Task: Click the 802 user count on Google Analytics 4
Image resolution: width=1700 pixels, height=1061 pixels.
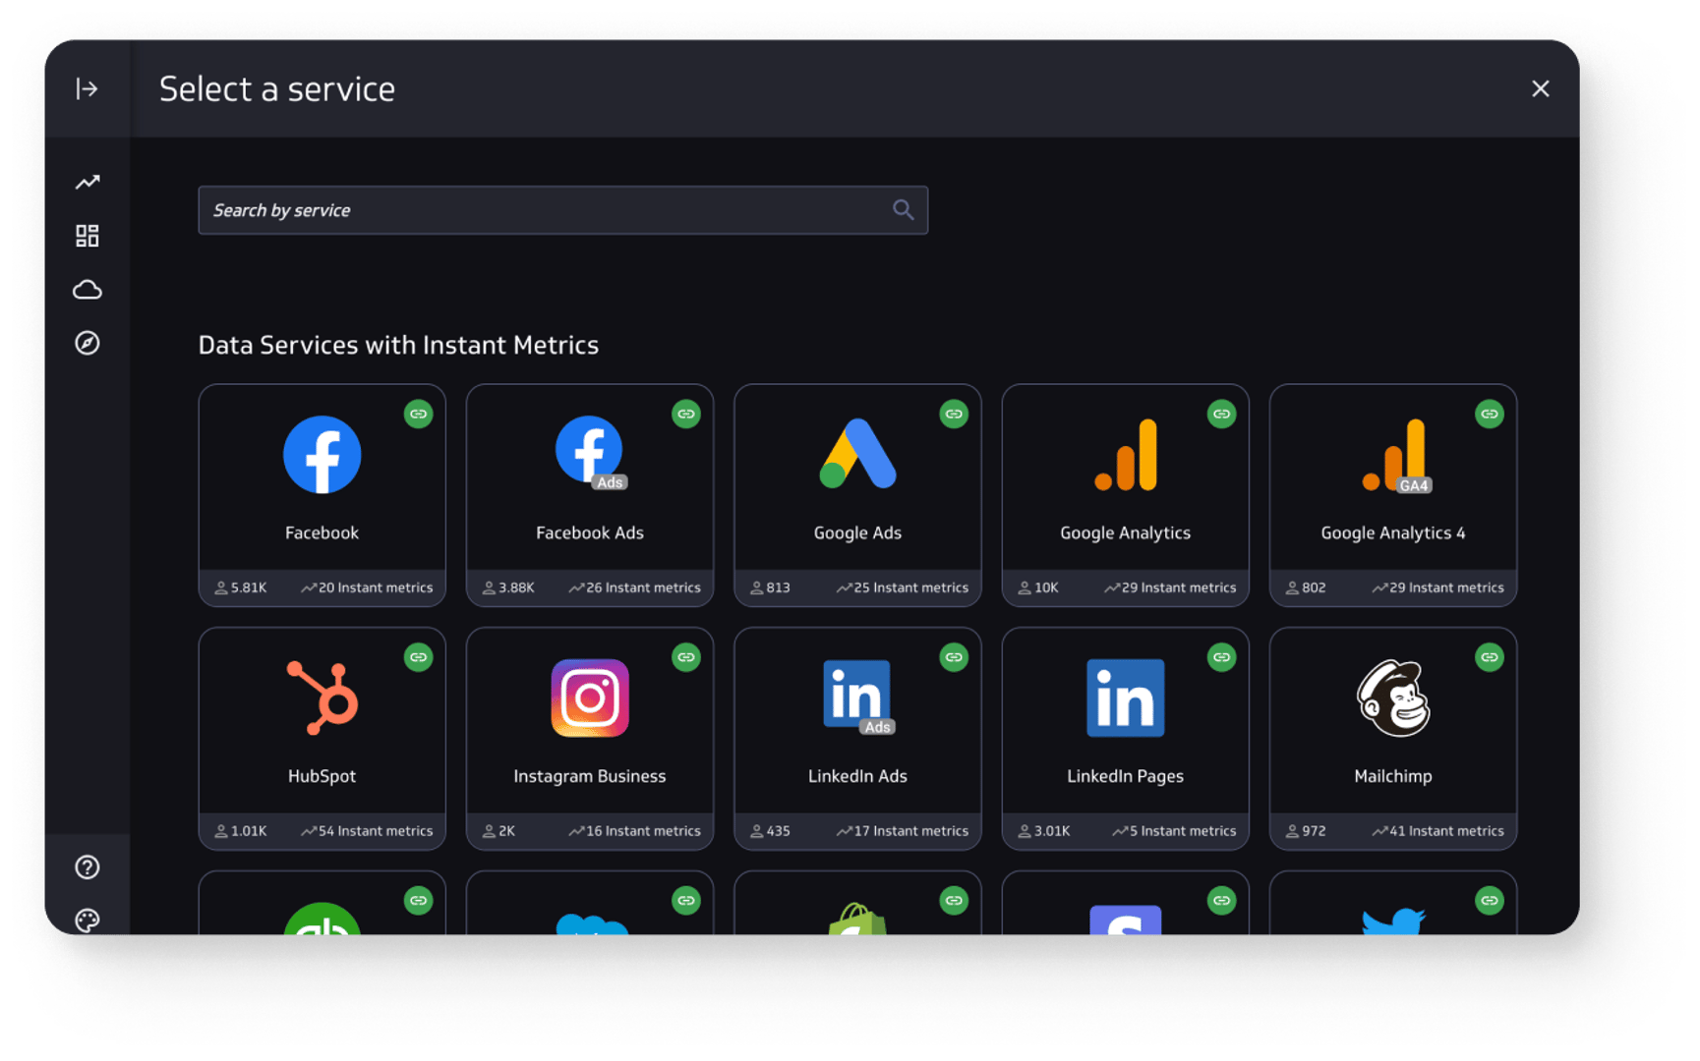Action: coord(1306,587)
